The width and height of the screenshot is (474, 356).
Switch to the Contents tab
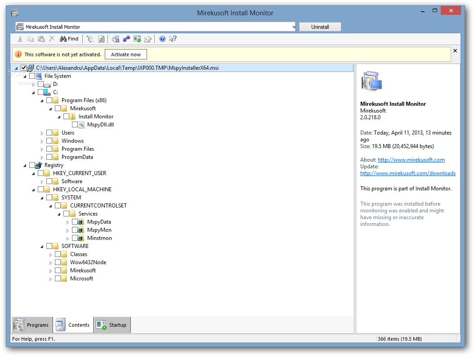point(73,325)
